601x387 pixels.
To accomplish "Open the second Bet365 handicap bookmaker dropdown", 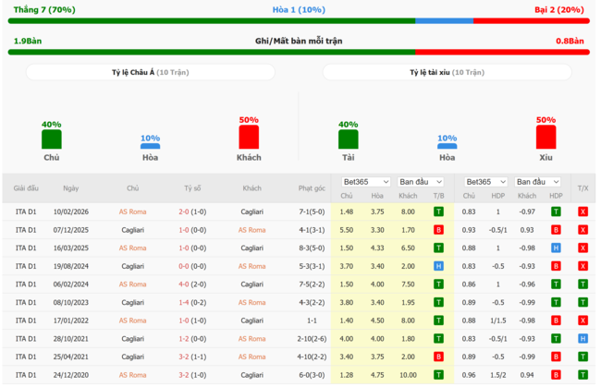I will [x=485, y=182].
